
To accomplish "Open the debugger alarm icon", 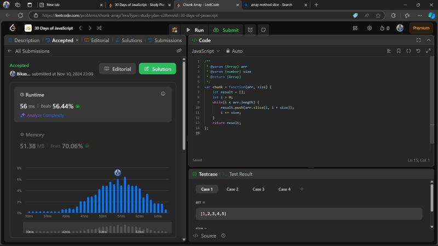I will coord(250,30).
